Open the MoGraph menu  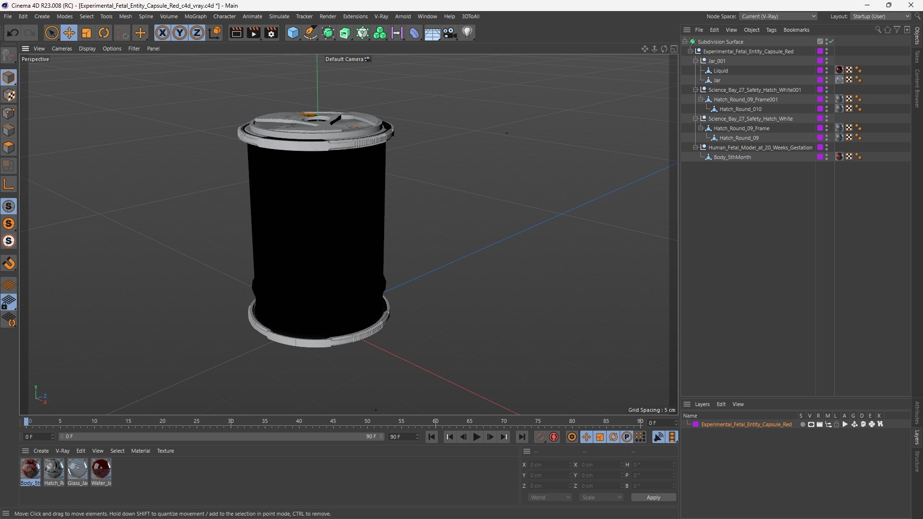click(x=195, y=16)
